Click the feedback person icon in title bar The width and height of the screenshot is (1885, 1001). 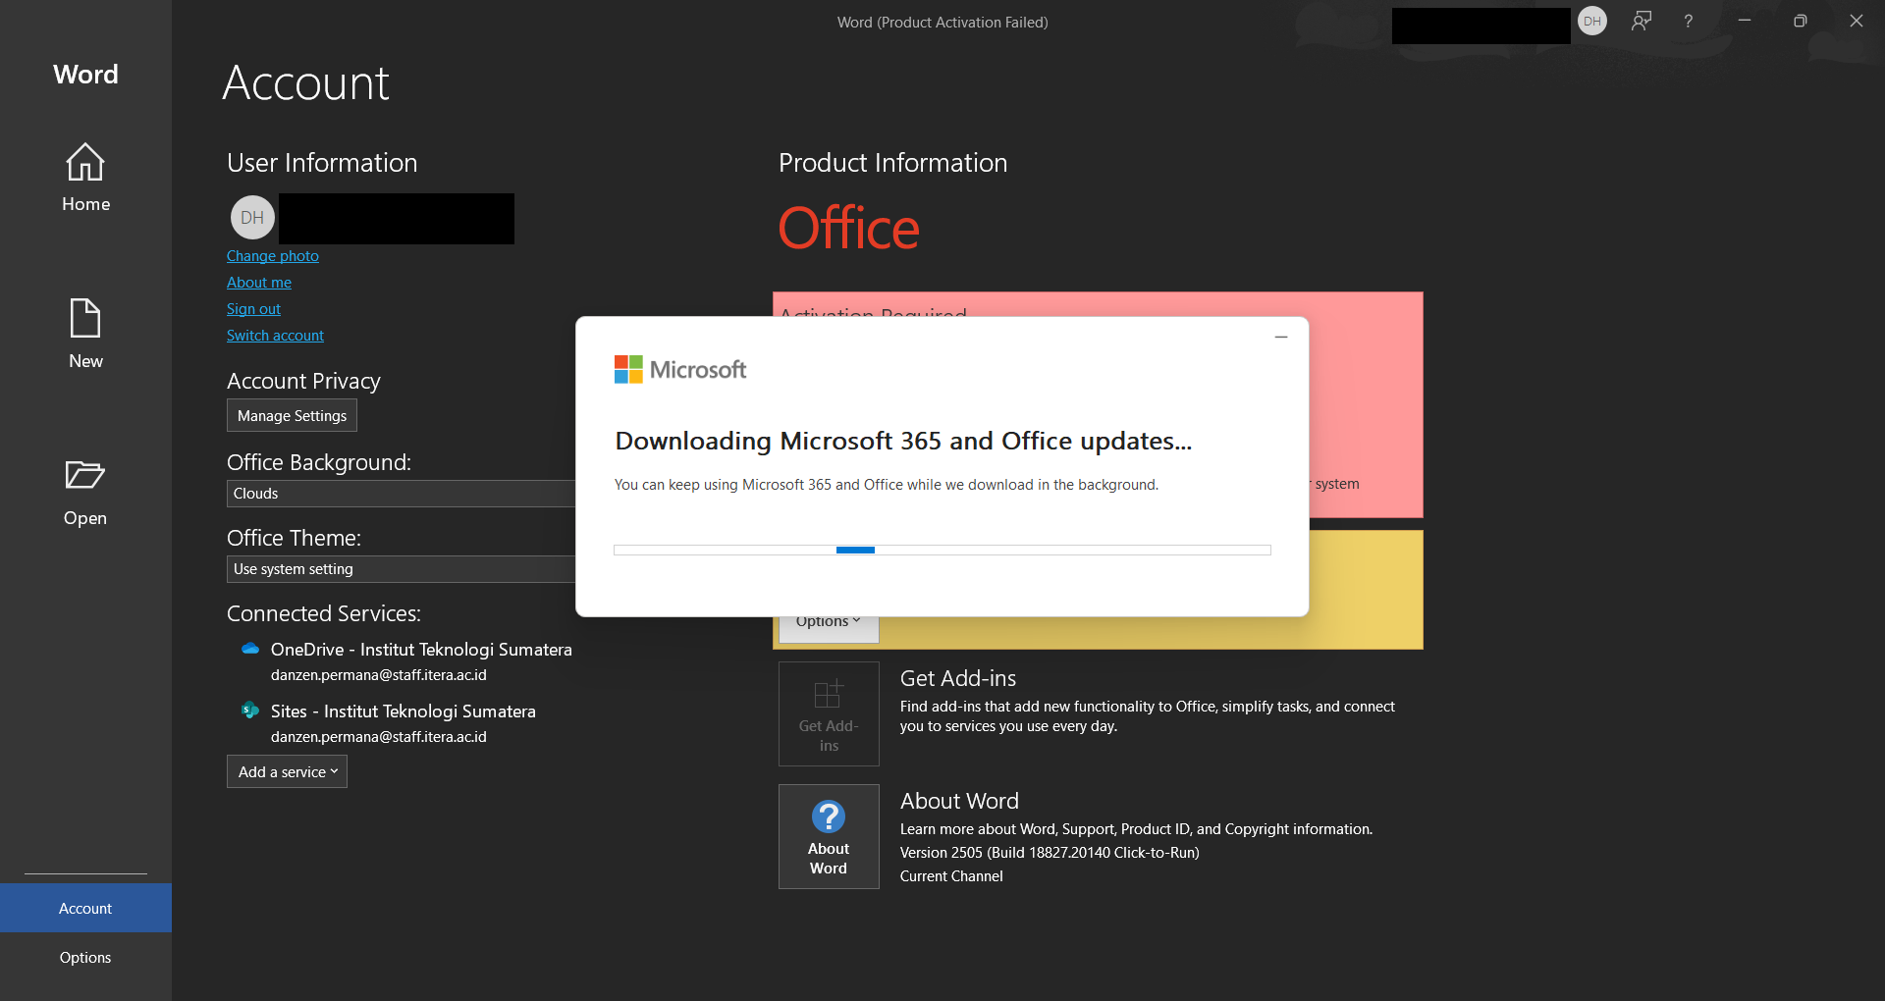[x=1641, y=21]
